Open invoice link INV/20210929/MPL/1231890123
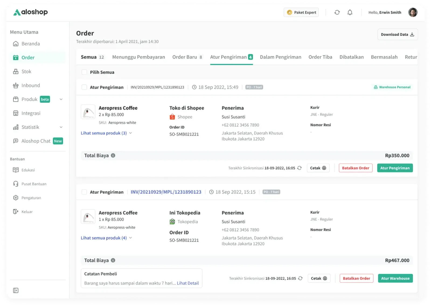 coord(166,192)
